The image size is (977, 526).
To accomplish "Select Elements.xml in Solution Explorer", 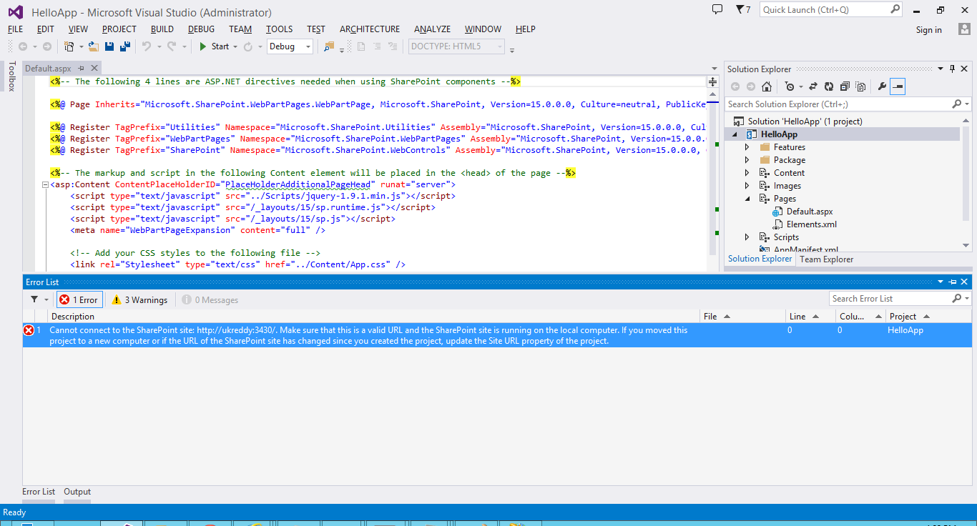I will pos(812,224).
